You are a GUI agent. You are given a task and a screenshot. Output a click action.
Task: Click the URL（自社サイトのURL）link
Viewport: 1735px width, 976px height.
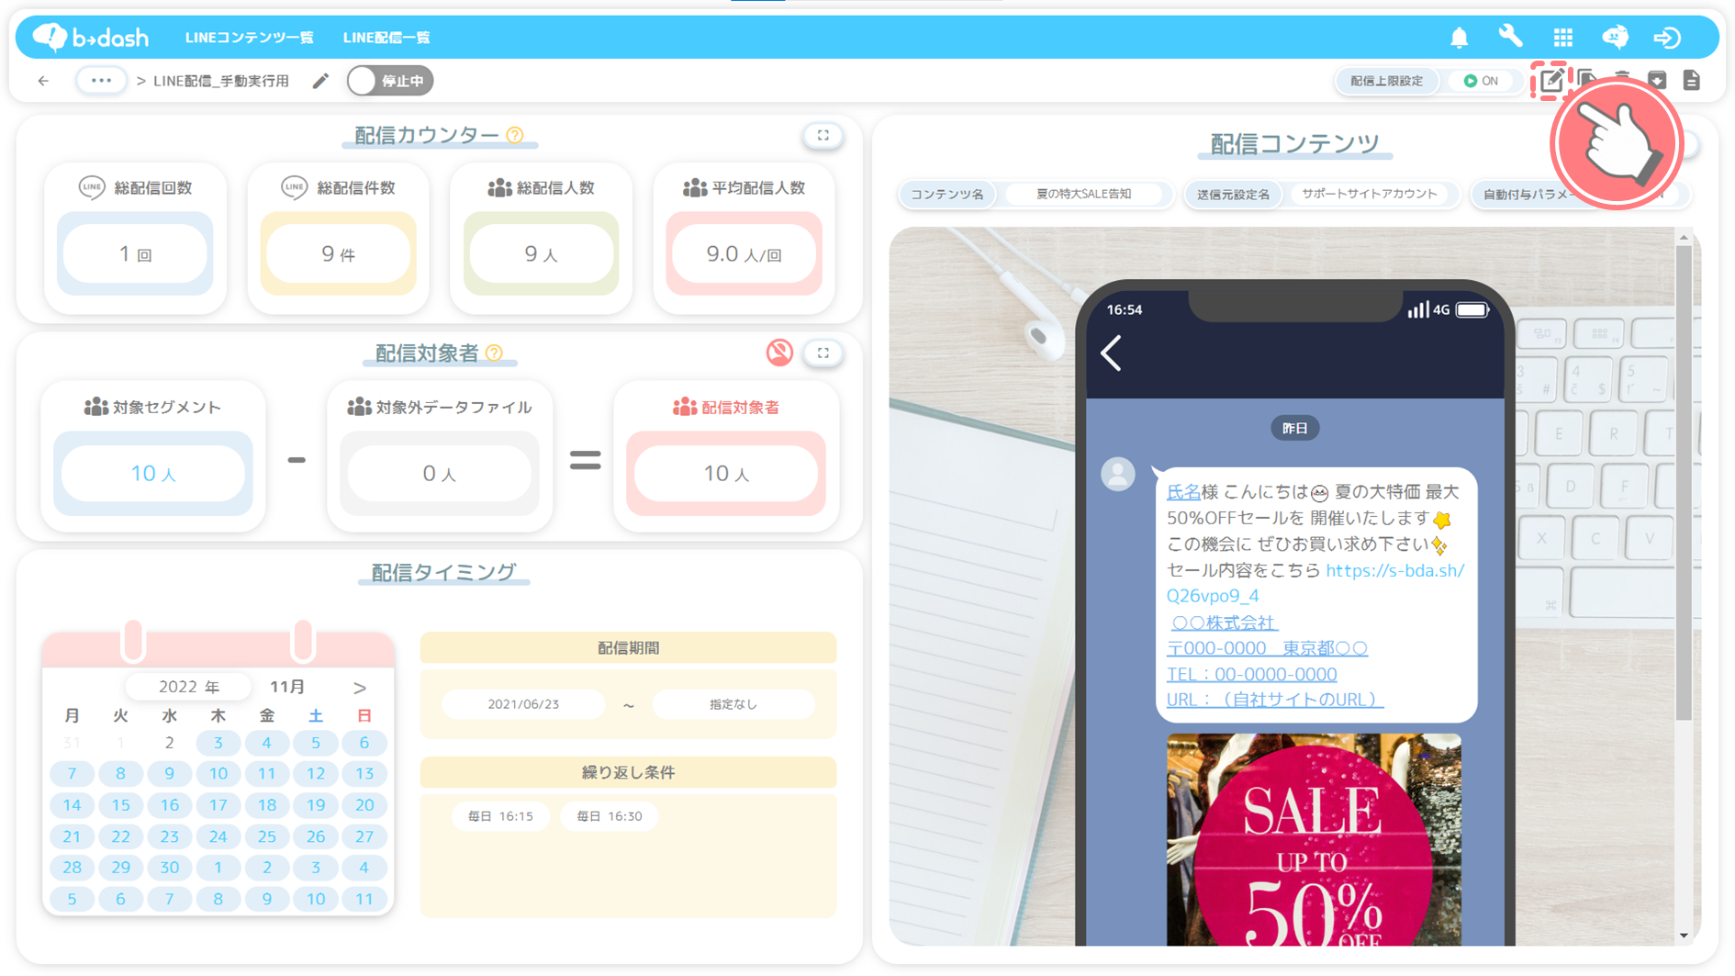click(1274, 700)
